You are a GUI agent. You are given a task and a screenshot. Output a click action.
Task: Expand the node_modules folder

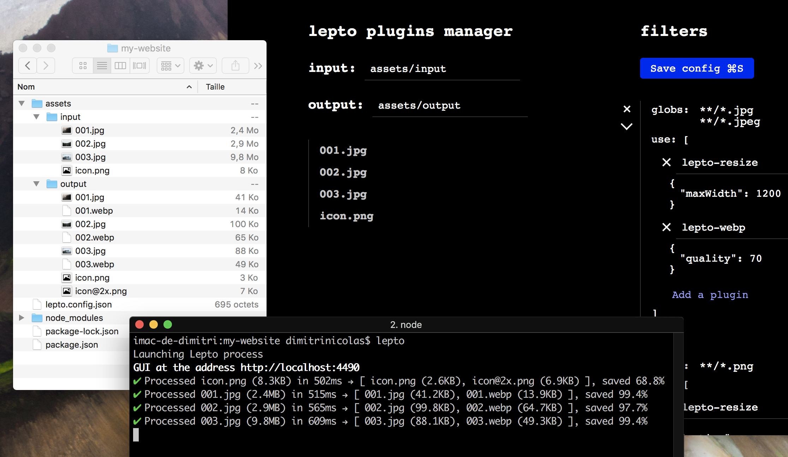pos(22,318)
